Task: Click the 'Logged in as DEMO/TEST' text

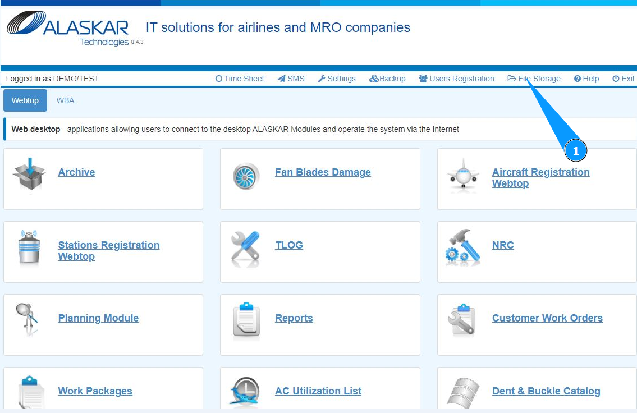Action: point(52,79)
